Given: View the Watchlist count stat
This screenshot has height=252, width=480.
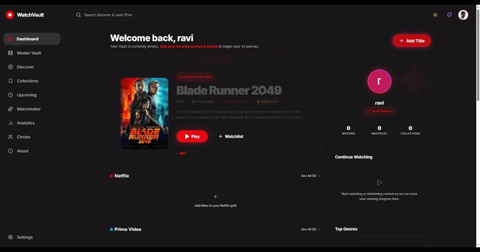Looking at the screenshot, I should 379,130.
